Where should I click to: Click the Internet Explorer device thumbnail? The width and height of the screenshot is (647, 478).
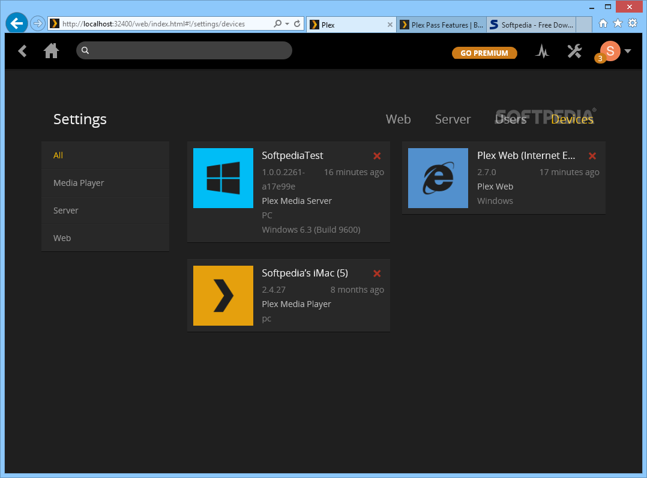click(x=438, y=178)
